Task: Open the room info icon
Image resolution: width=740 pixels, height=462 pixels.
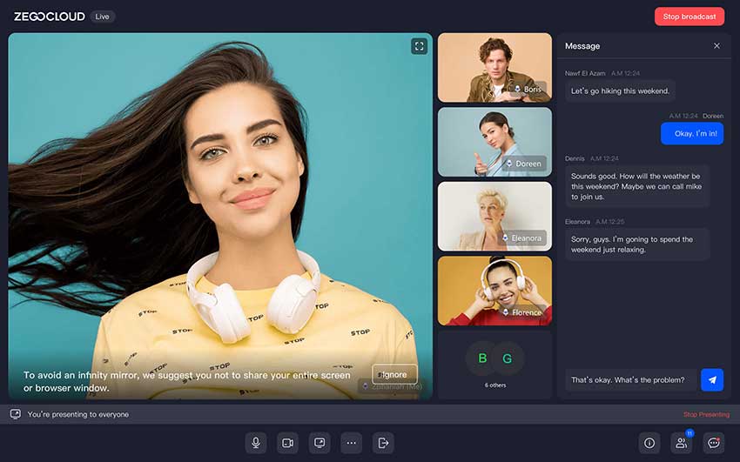Action: point(649,443)
